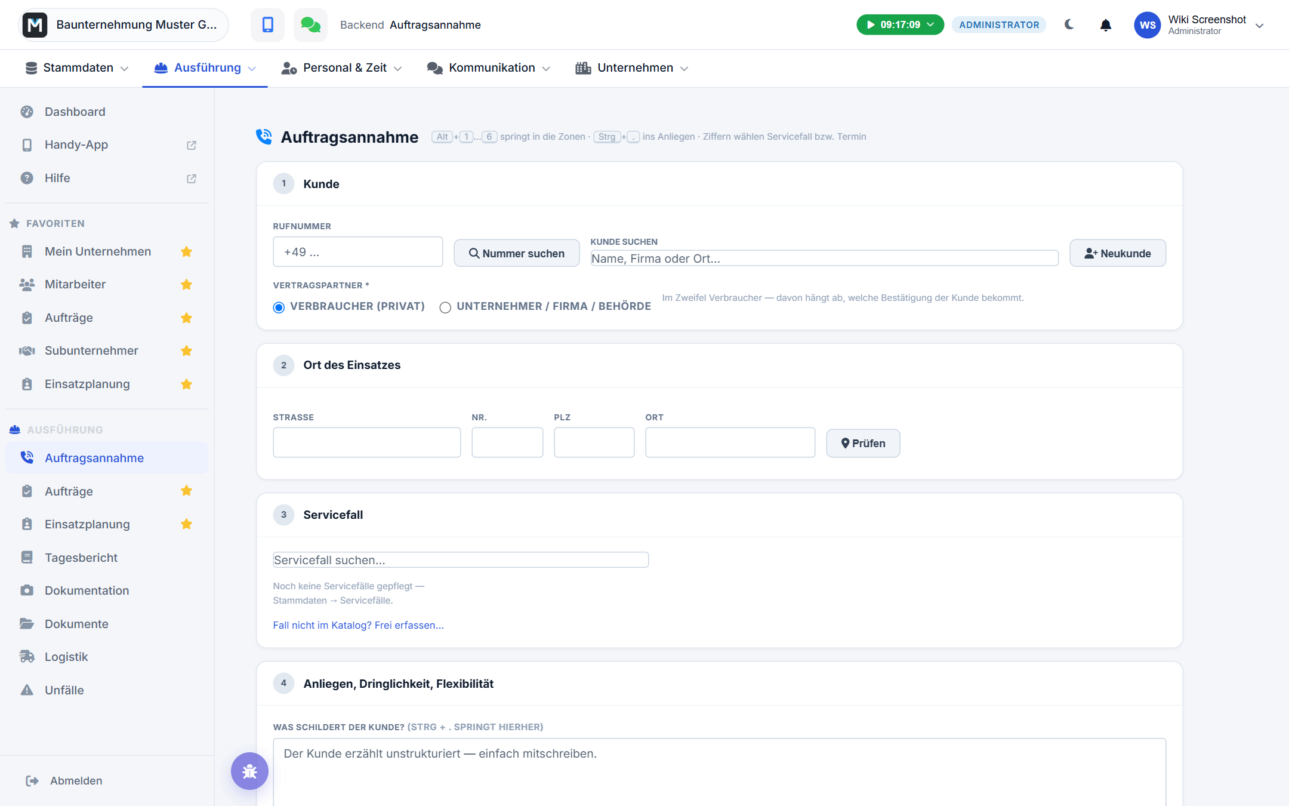Viewport: 1289px width, 806px height.
Task: Unfavorite the Mitarbeiter star icon
Action: click(186, 285)
